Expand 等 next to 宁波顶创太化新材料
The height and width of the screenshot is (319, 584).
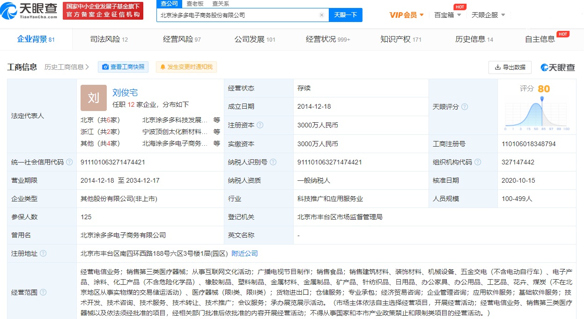[217, 132]
